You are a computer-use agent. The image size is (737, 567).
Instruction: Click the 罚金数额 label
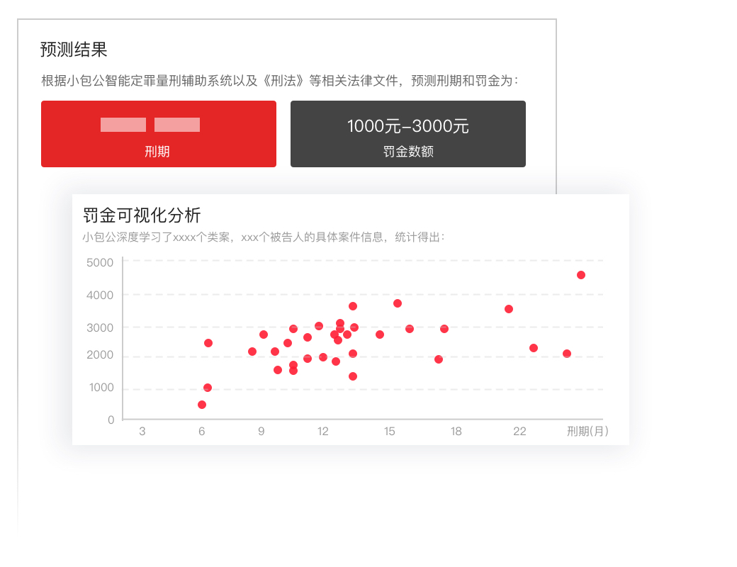tap(407, 152)
